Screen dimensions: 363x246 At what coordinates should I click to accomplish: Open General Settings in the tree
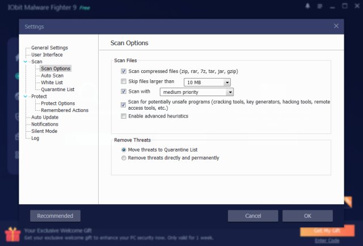tap(49, 48)
